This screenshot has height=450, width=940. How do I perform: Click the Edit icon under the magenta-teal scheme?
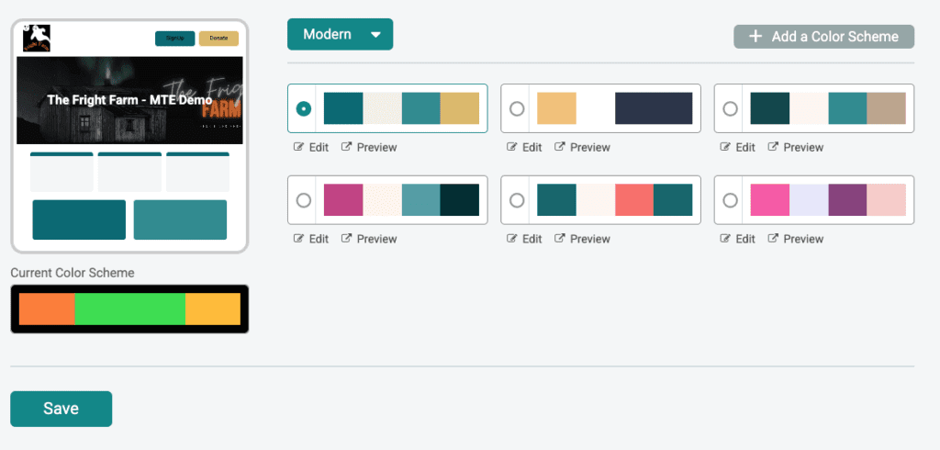(298, 239)
